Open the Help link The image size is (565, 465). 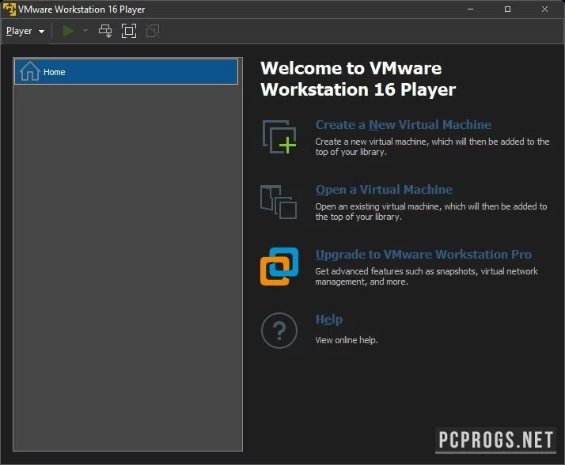pos(329,319)
